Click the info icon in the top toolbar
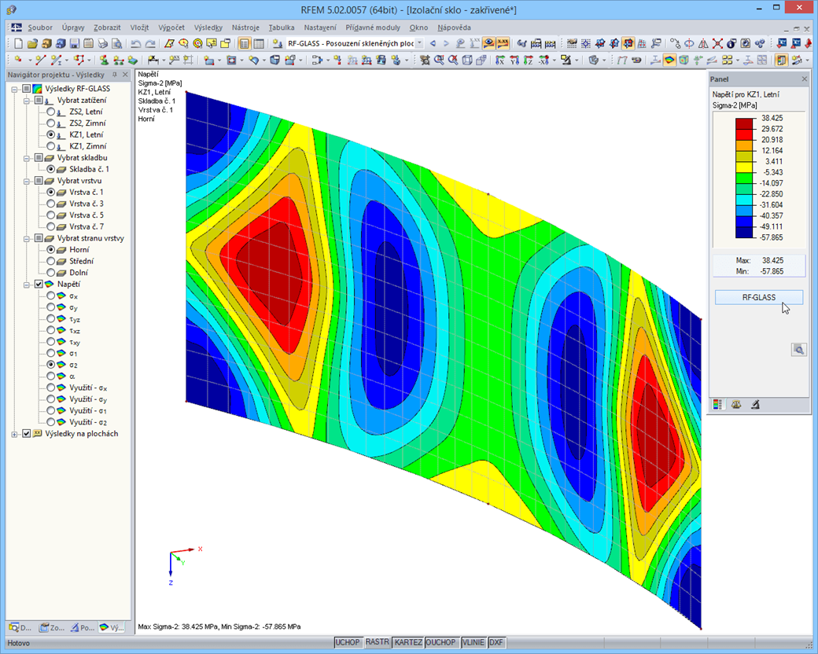818x654 pixels. (731, 43)
